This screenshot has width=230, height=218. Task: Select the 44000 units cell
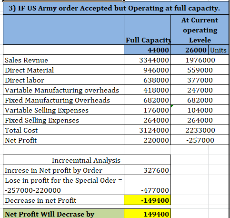148,50
